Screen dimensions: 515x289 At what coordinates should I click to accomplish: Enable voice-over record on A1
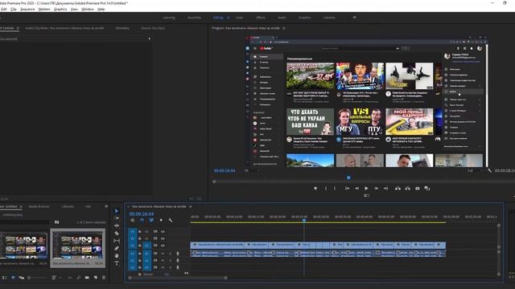click(x=178, y=254)
